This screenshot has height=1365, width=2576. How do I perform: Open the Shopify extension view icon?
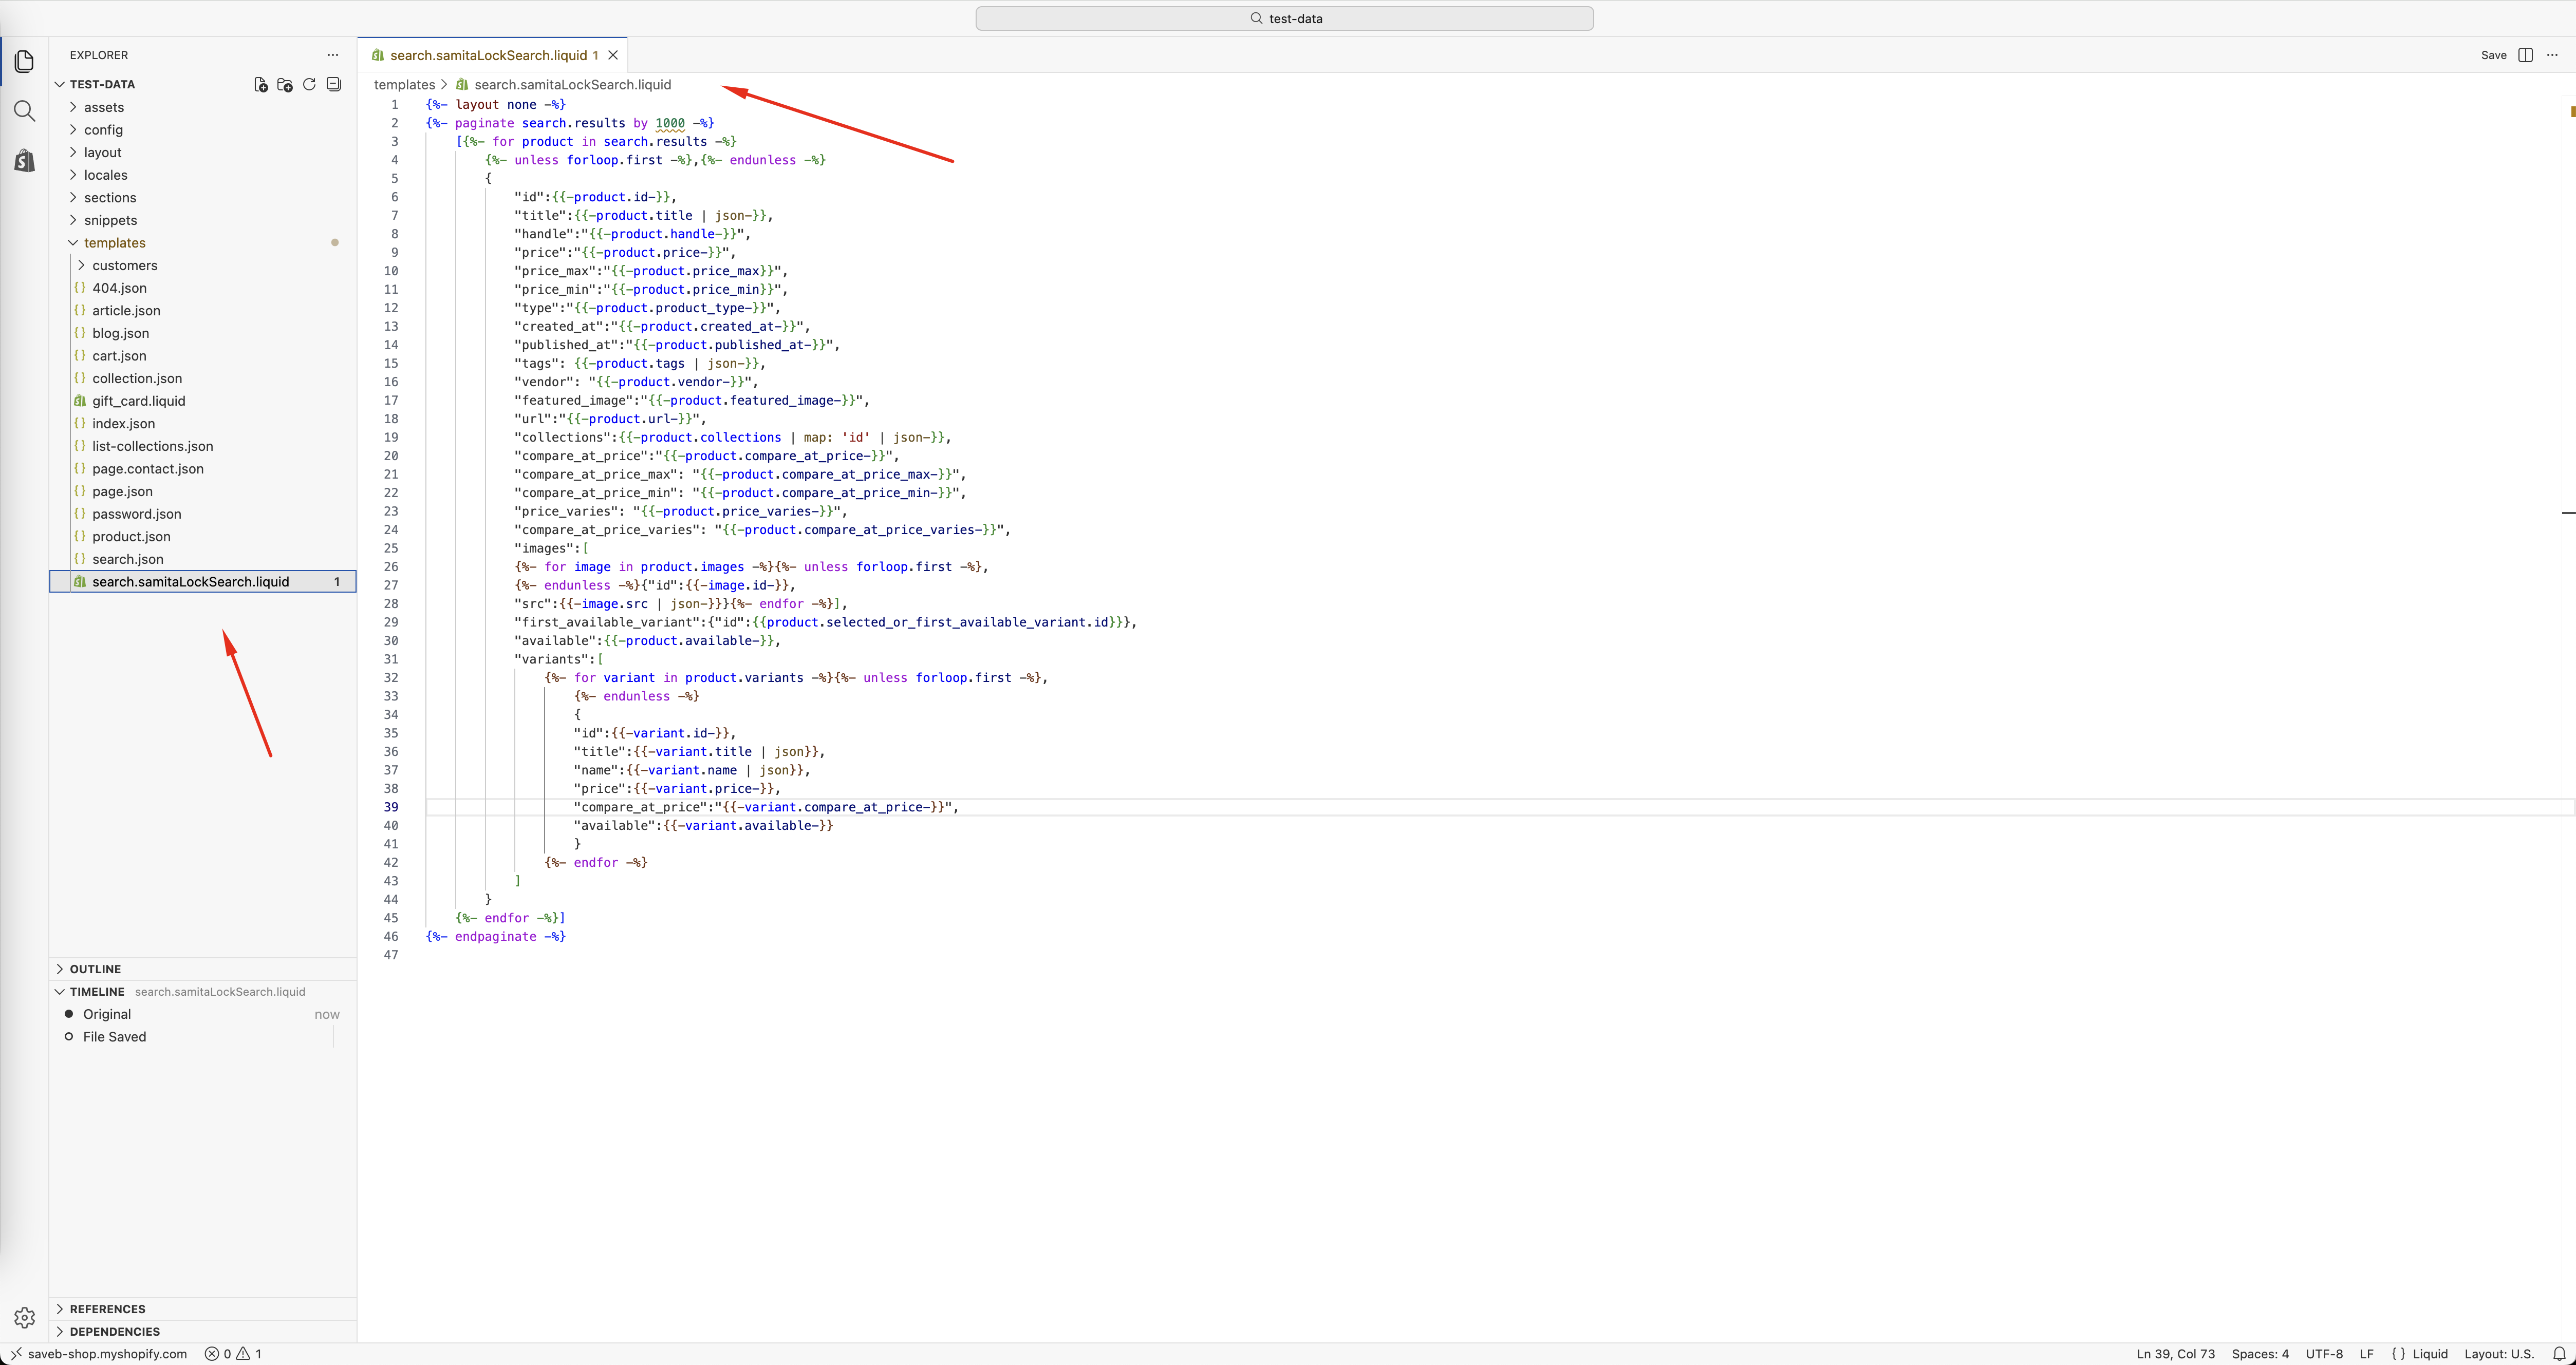25,160
